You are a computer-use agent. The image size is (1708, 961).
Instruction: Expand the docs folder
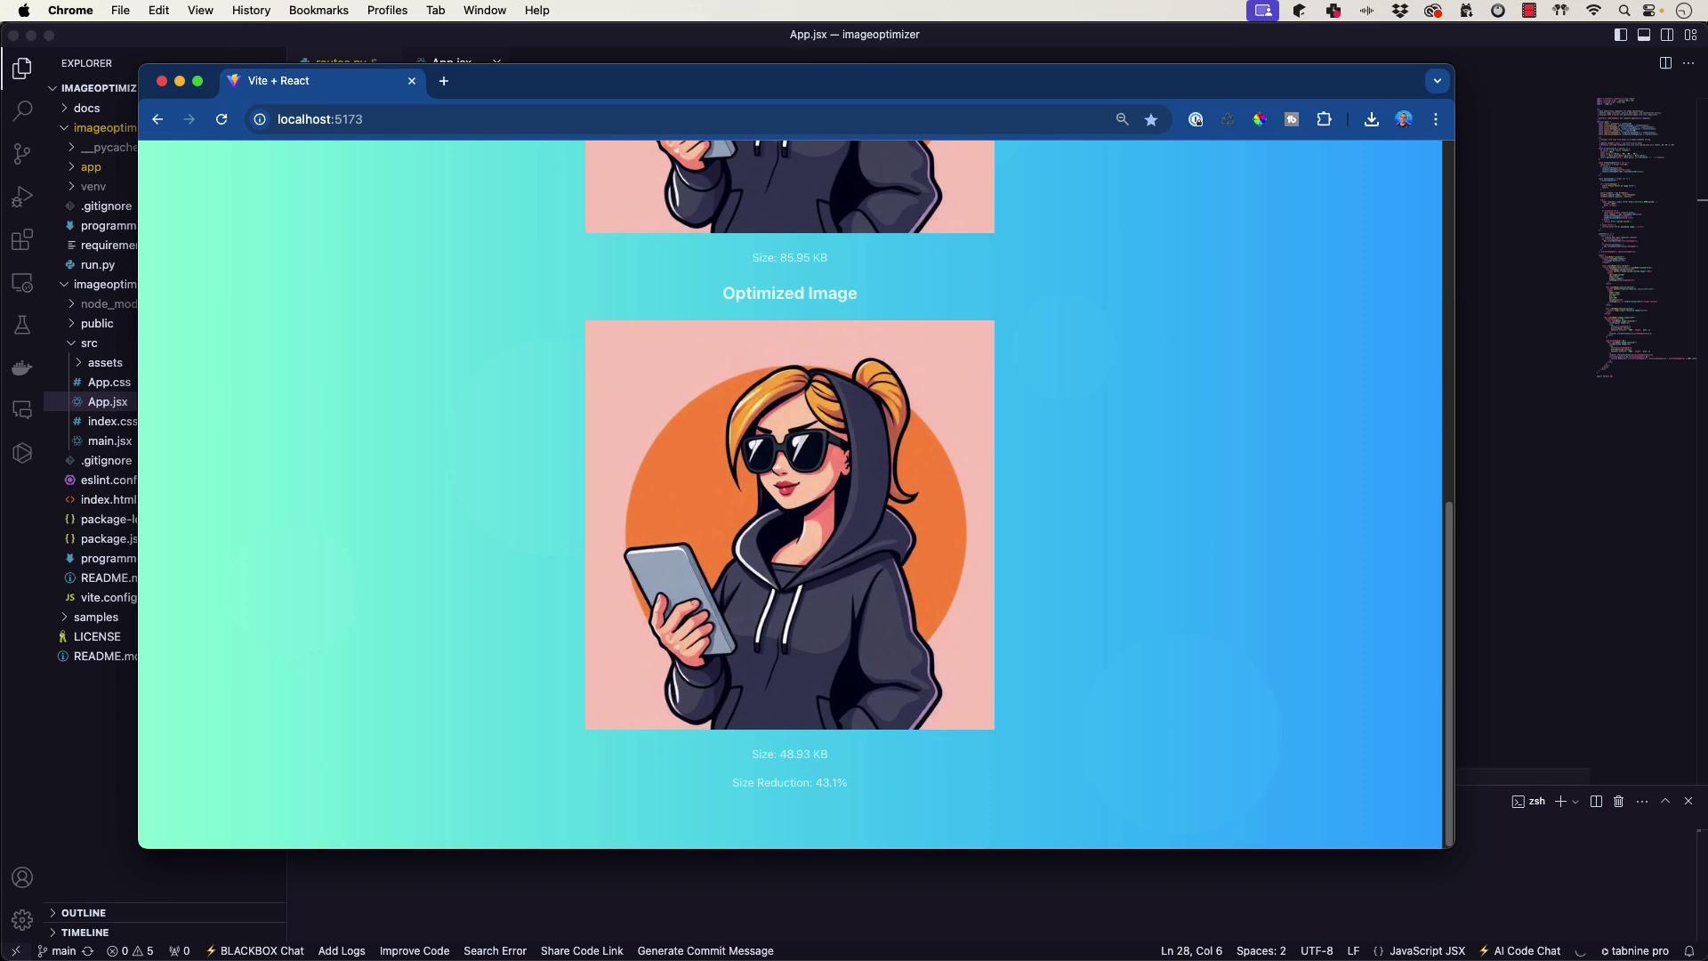click(86, 108)
